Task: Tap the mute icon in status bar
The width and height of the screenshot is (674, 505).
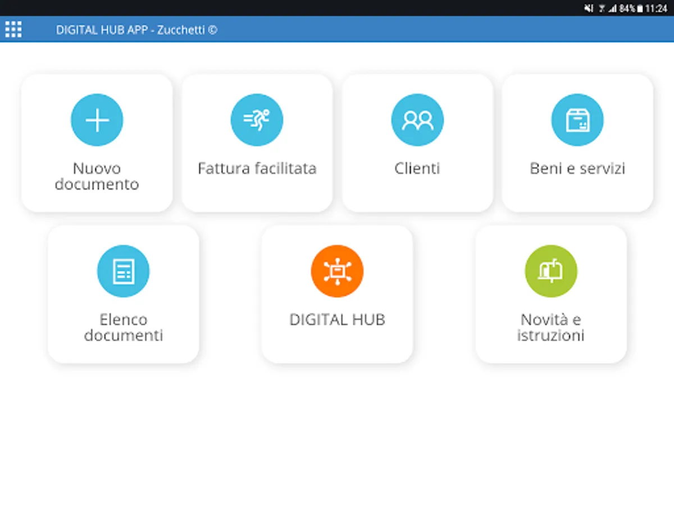Action: [589, 8]
